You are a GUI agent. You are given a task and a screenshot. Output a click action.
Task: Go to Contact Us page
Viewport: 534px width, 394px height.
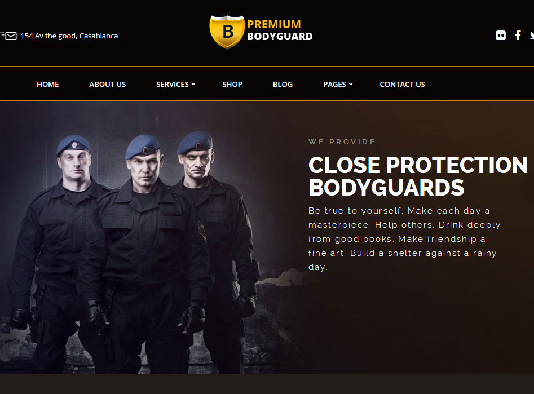pos(402,84)
